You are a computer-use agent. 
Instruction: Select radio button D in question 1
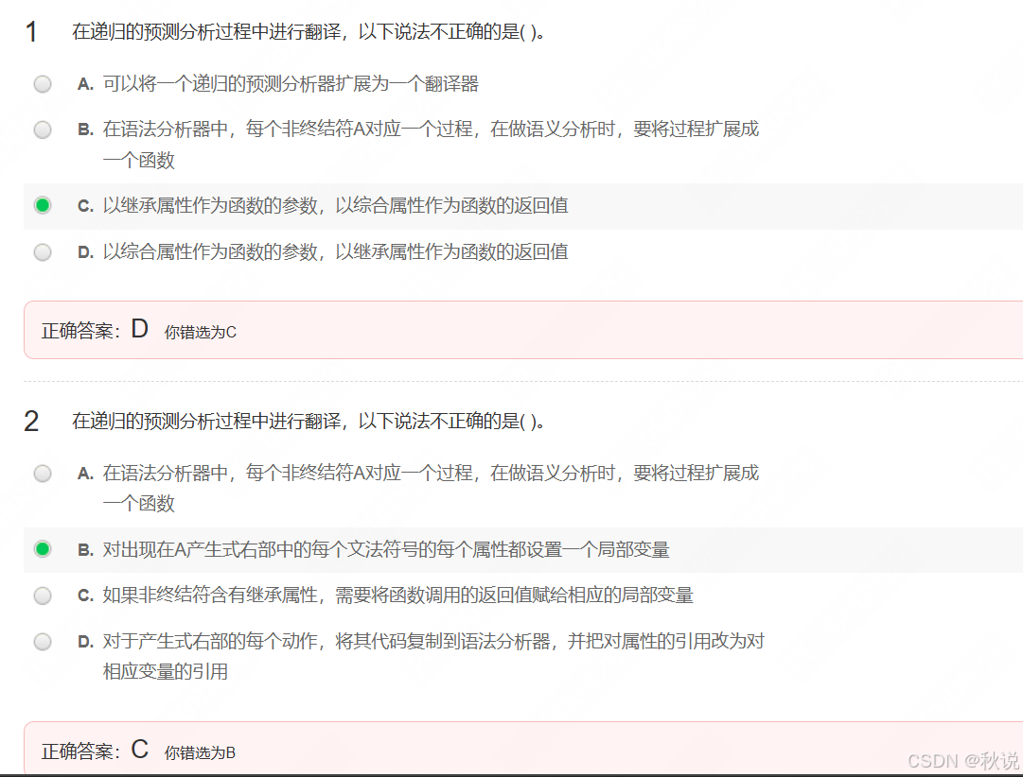[x=43, y=251]
